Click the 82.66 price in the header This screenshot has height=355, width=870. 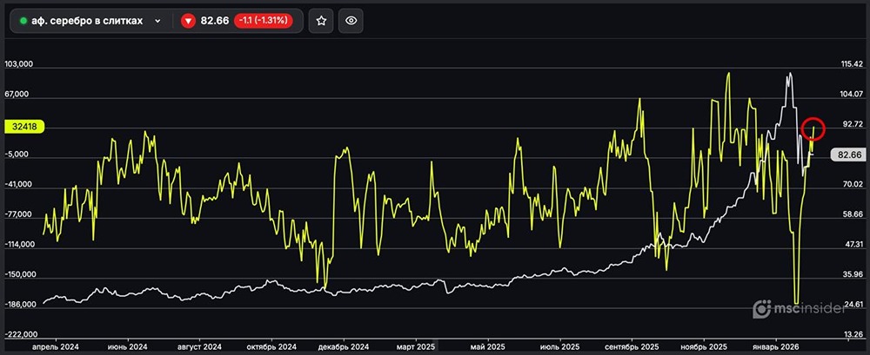pyautogui.click(x=214, y=21)
